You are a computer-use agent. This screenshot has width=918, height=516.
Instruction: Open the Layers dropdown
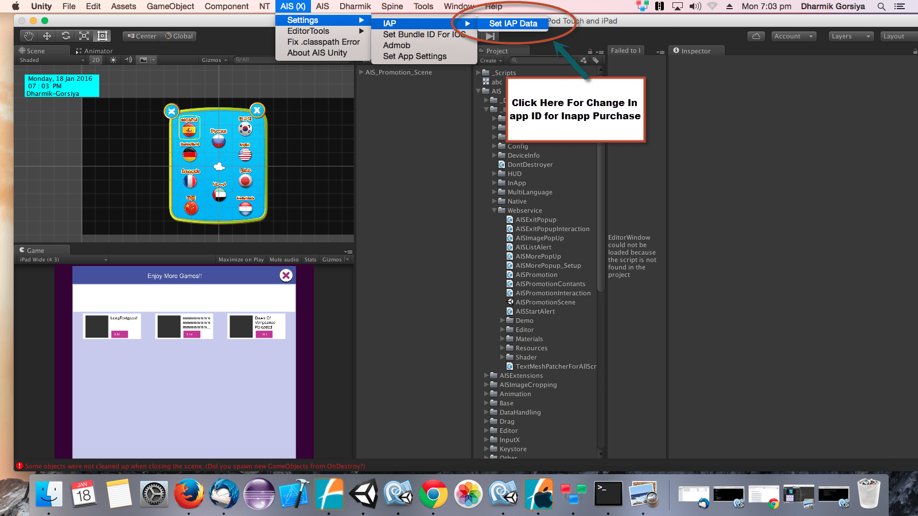851,36
